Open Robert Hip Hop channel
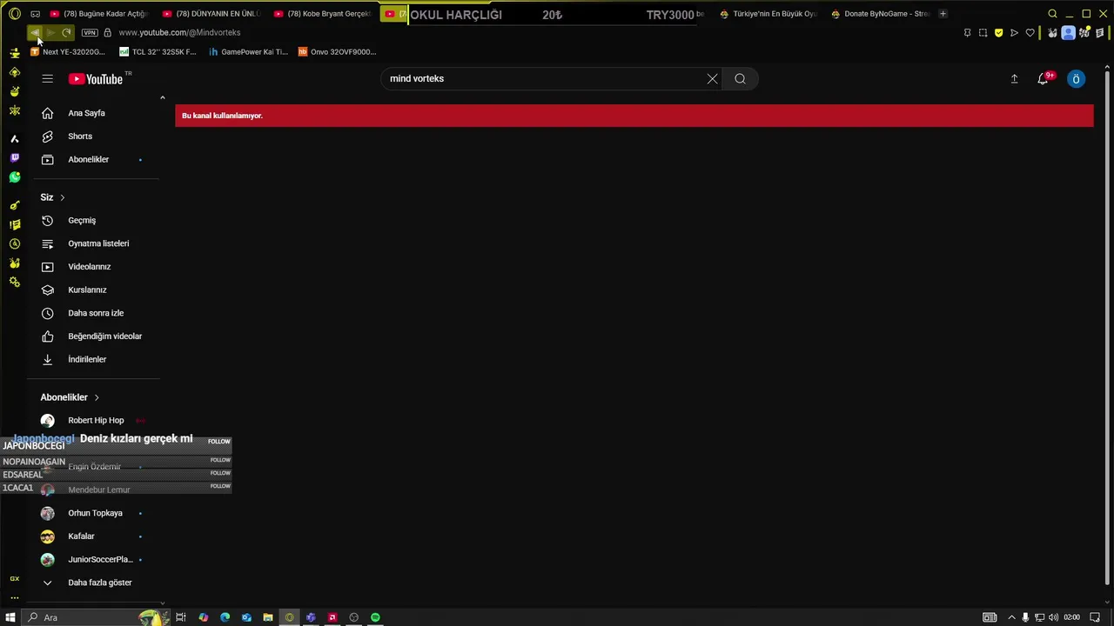The width and height of the screenshot is (1114, 626). point(96,421)
